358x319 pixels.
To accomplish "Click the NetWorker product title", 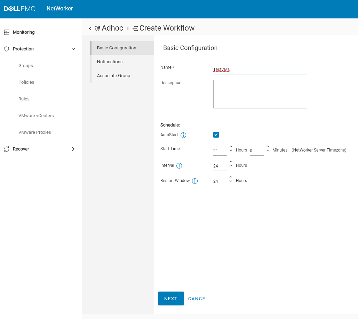I will click(x=60, y=9).
